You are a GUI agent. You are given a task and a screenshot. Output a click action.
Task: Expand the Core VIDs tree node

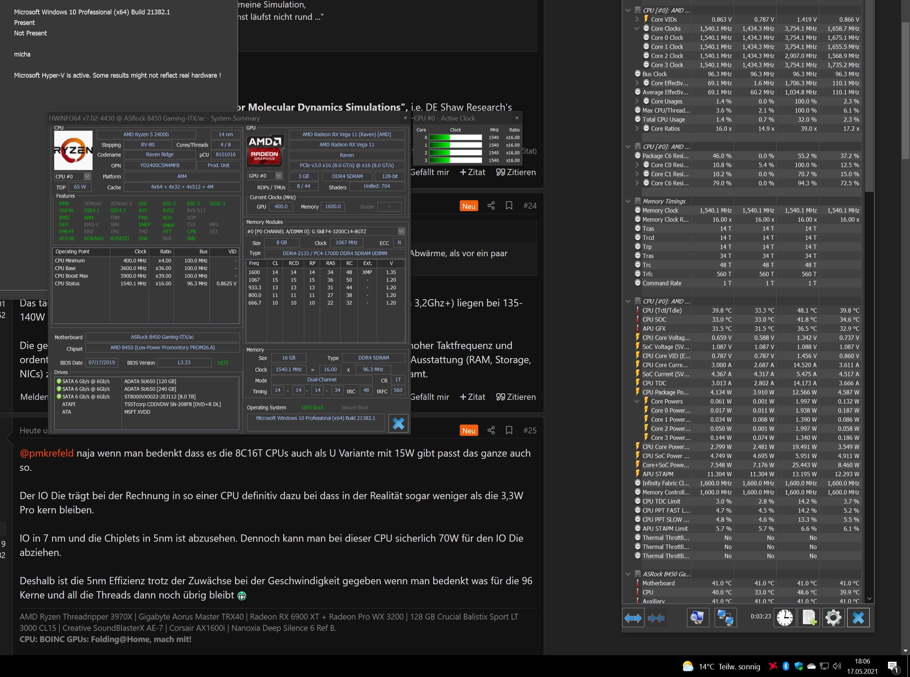tap(637, 19)
